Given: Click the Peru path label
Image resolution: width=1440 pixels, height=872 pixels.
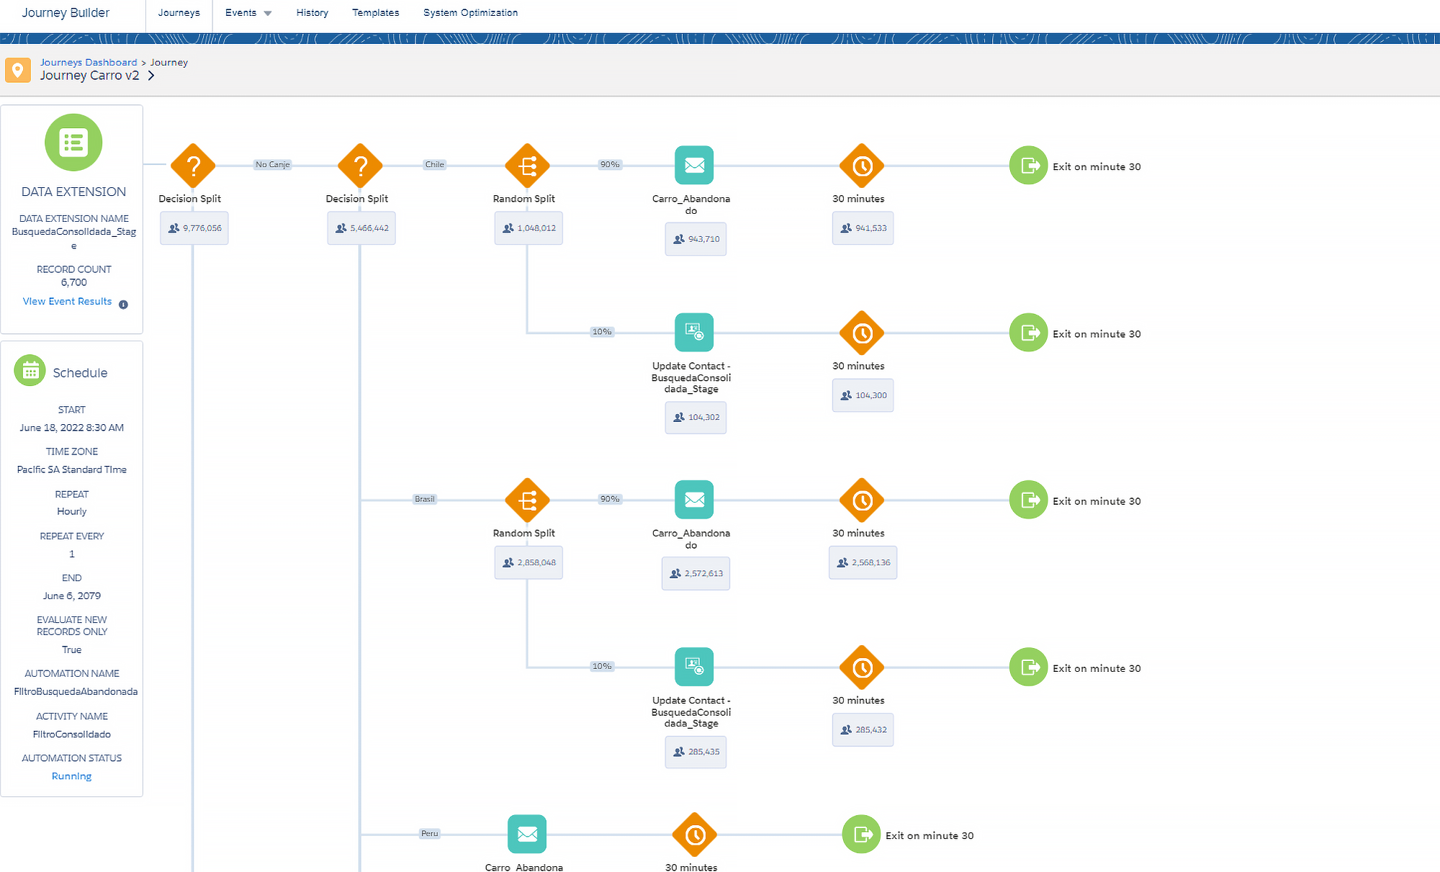Looking at the screenshot, I should click(429, 833).
